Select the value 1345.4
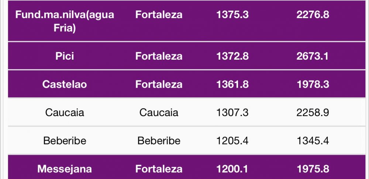This screenshot has width=369, height=179. [x=313, y=141]
